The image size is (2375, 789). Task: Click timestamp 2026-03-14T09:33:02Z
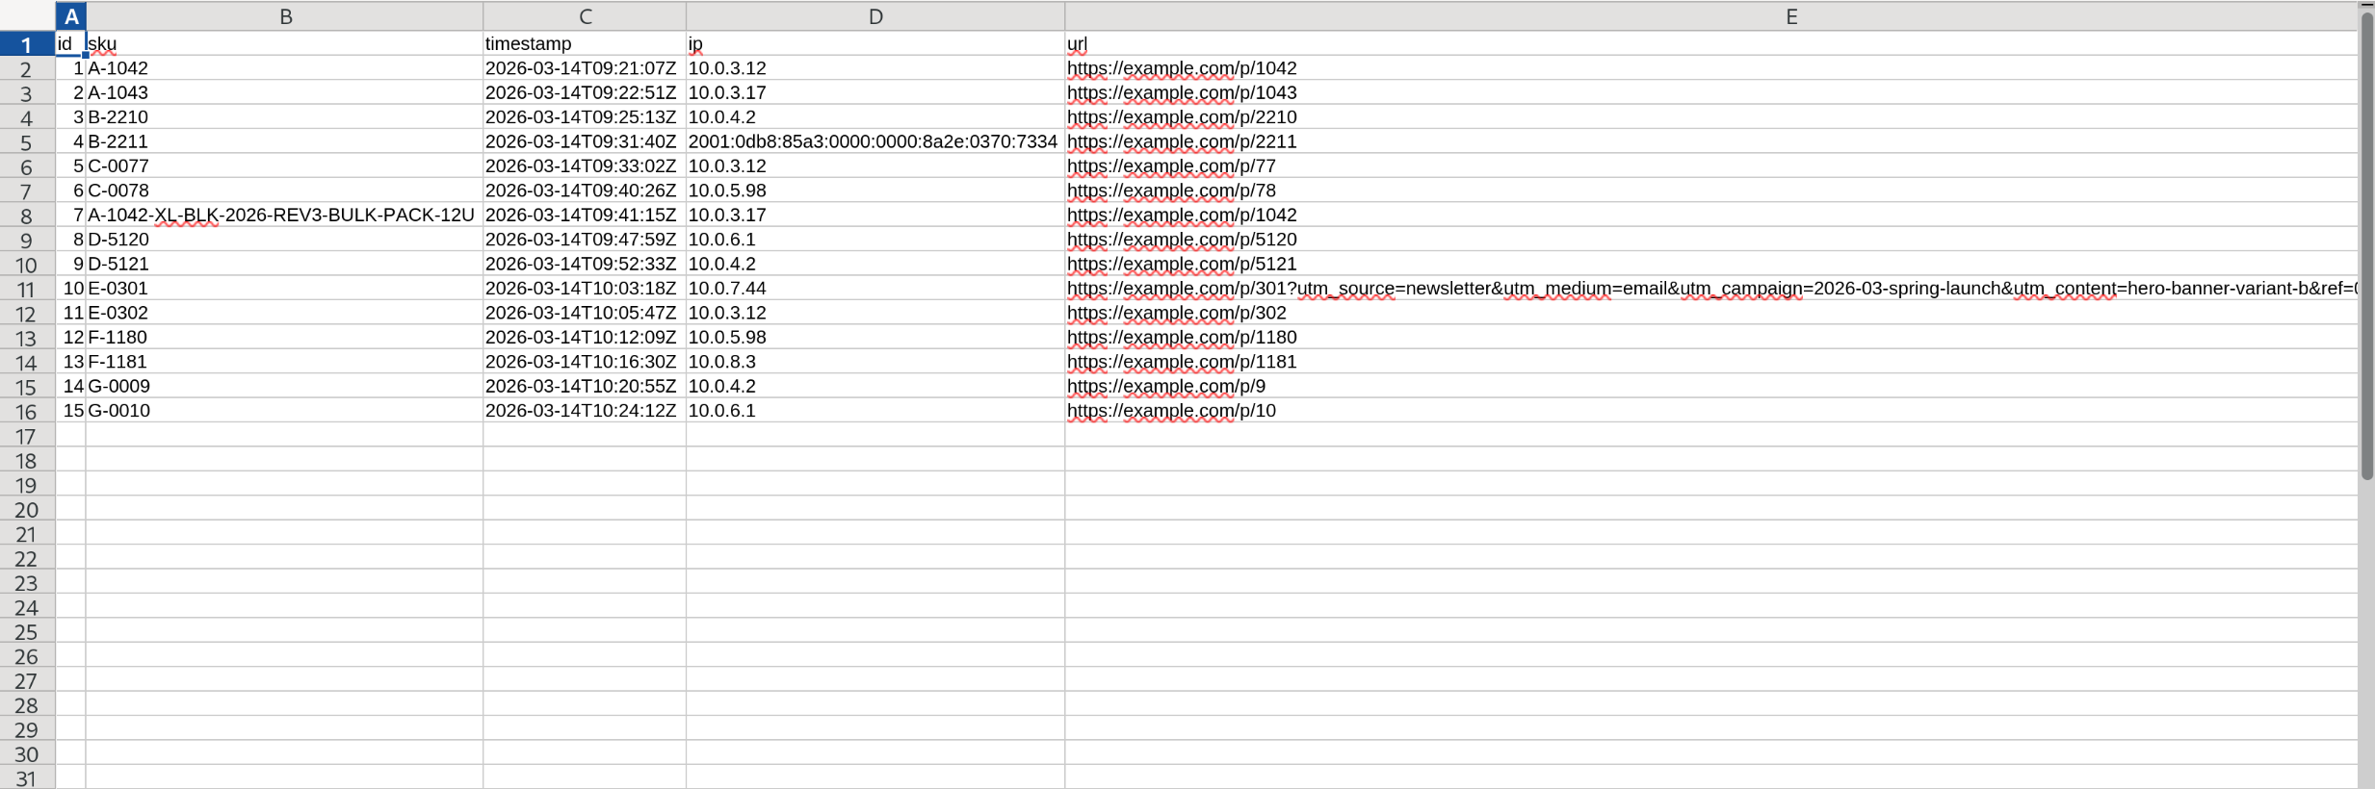(585, 165)
